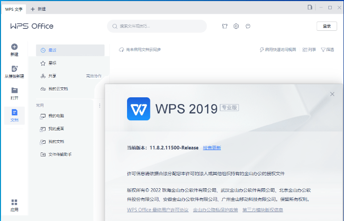
Task: Open 从模板新建 in the left sidebar
Action: click(15, 72)
